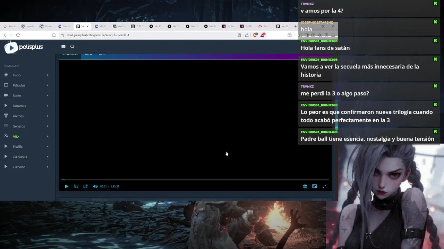Expand the Peliculas submenu arrow

pyautogui.click(x=48, y=85)
